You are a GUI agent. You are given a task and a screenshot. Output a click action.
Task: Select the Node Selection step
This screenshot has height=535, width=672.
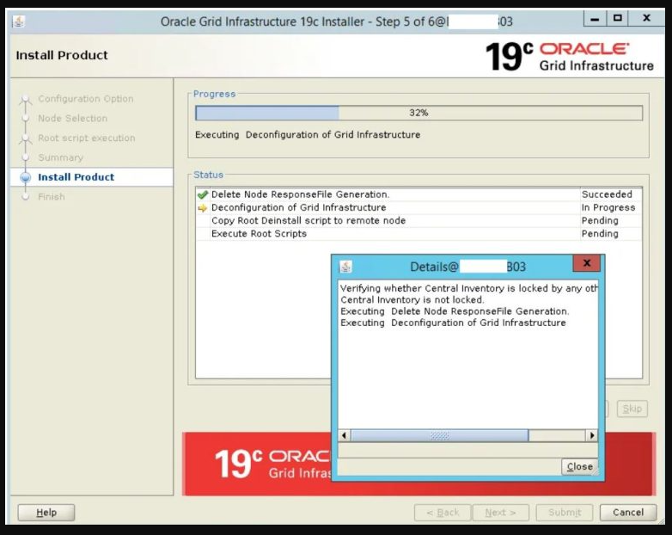[73, 119]
